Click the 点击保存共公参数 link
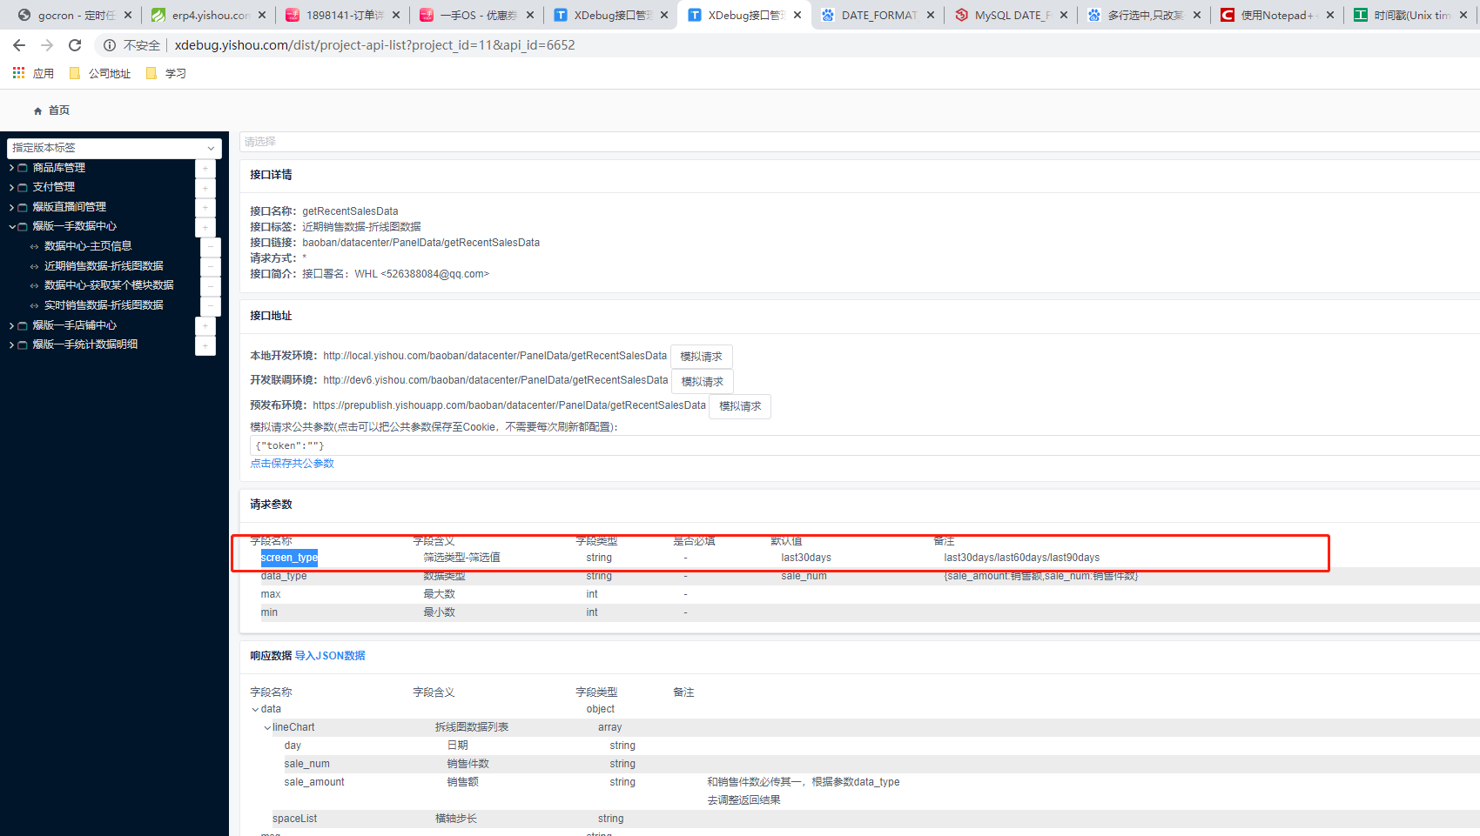Image resolution: width=1480 pixels, height=836 pixels. [x=293, y=464]
